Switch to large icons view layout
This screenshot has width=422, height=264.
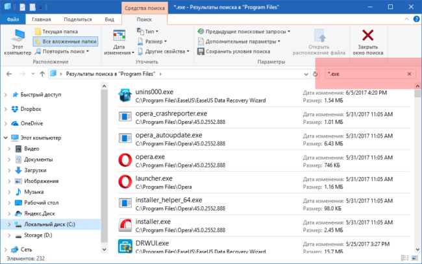(415, 258)
